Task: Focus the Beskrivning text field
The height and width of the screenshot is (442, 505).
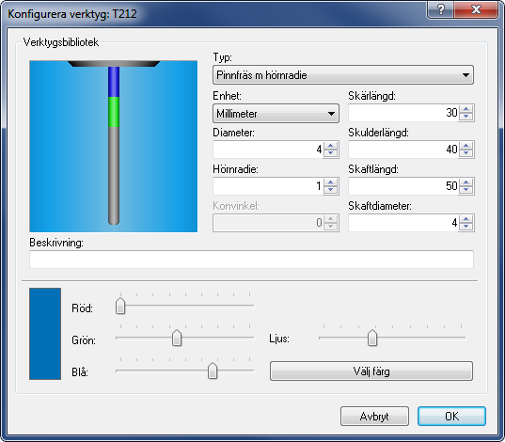Action: [251, 260]
